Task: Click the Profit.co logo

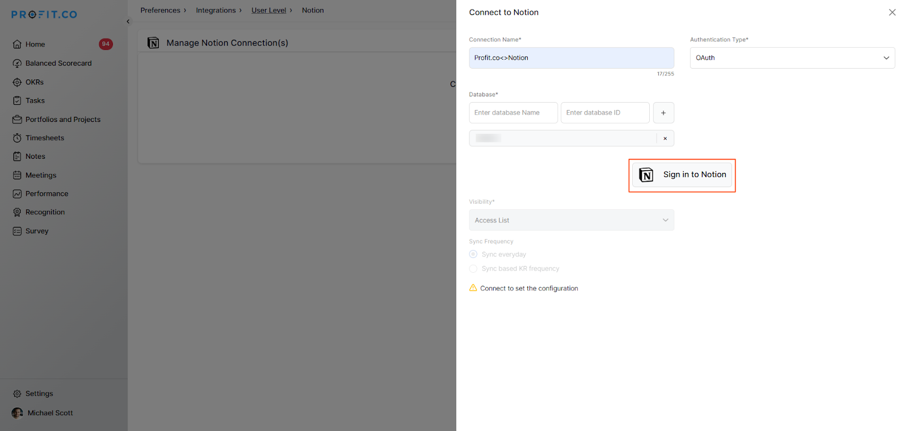Action: click(x=44, y=15)
